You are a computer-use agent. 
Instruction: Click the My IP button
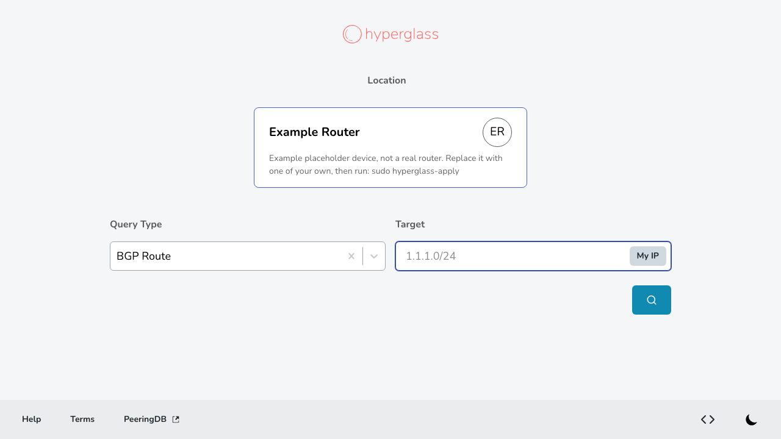click(648, 256)
